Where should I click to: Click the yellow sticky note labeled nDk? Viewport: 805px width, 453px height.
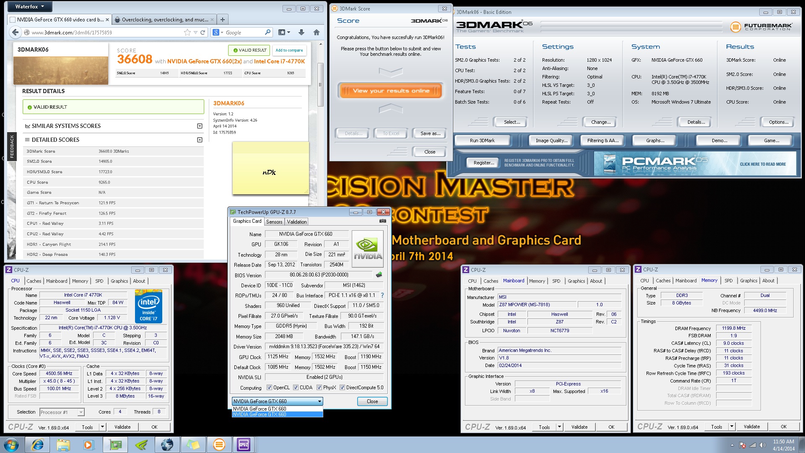[x=270, y=168]
